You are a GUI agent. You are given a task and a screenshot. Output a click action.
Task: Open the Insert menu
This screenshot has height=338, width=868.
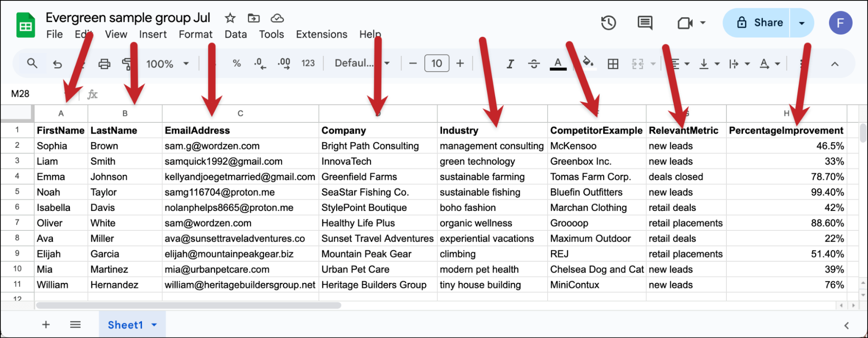click(153, 34)
